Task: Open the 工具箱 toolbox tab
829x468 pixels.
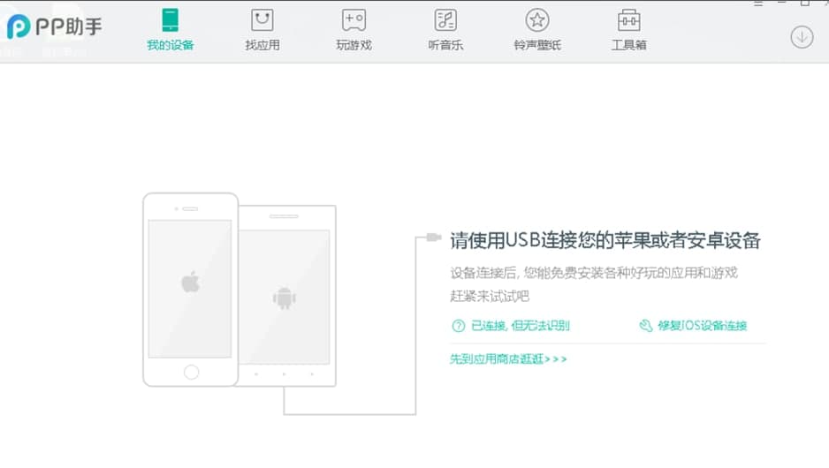Action: click(x=628, y=30)
